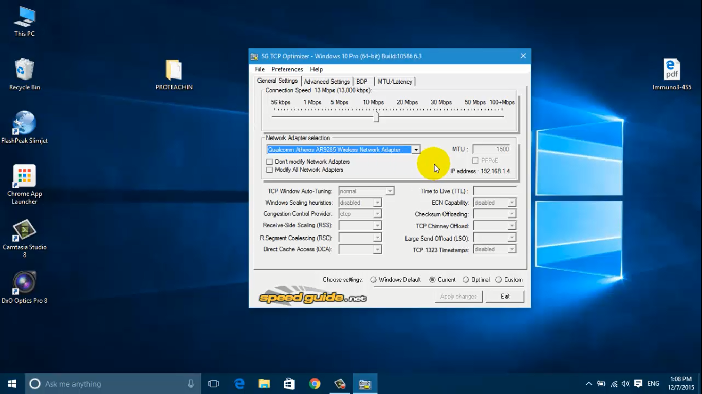702x394 pixels.
Task: Toggle the PPPoE checkbox
Action: click(x=475, y=161)
